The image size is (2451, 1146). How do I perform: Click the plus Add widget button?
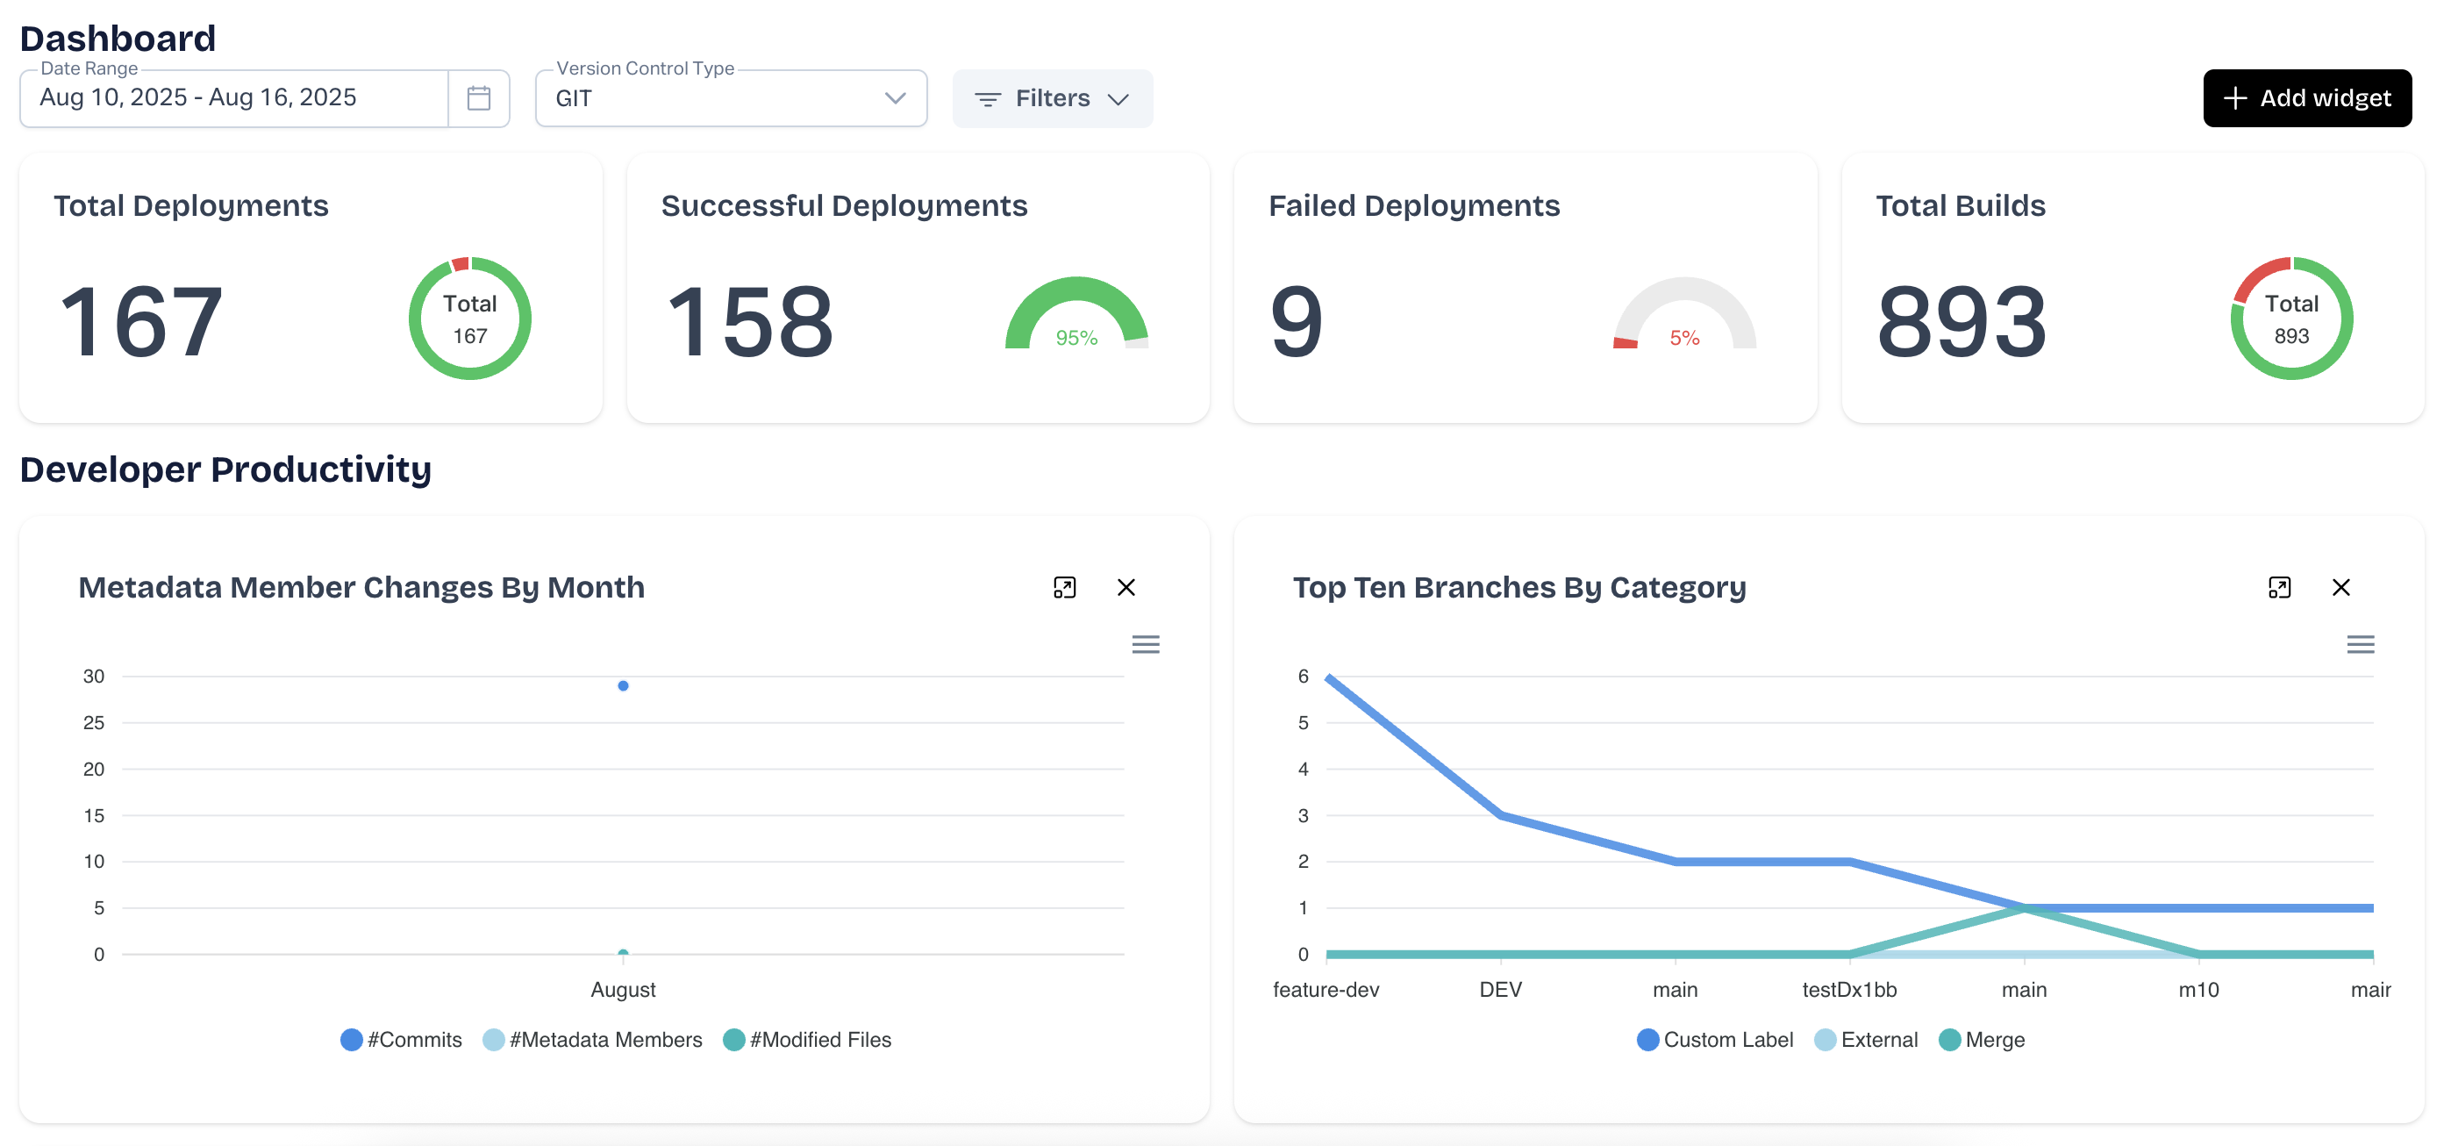[2306, 98]
